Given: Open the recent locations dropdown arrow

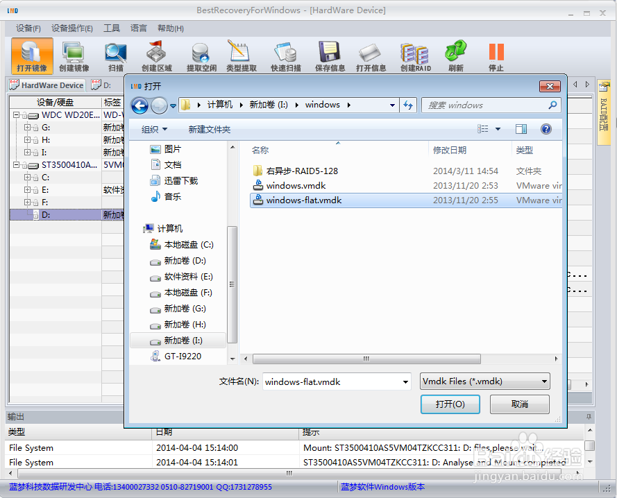Looking at the screenshot, I should tap(173, 106).
